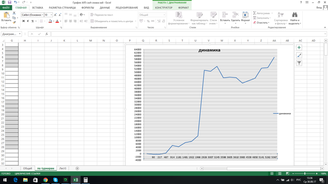The width and height of the screenshot is (328, 184).
Task: Click the zoom slider handle in status bar
Action: pos(305,174)
